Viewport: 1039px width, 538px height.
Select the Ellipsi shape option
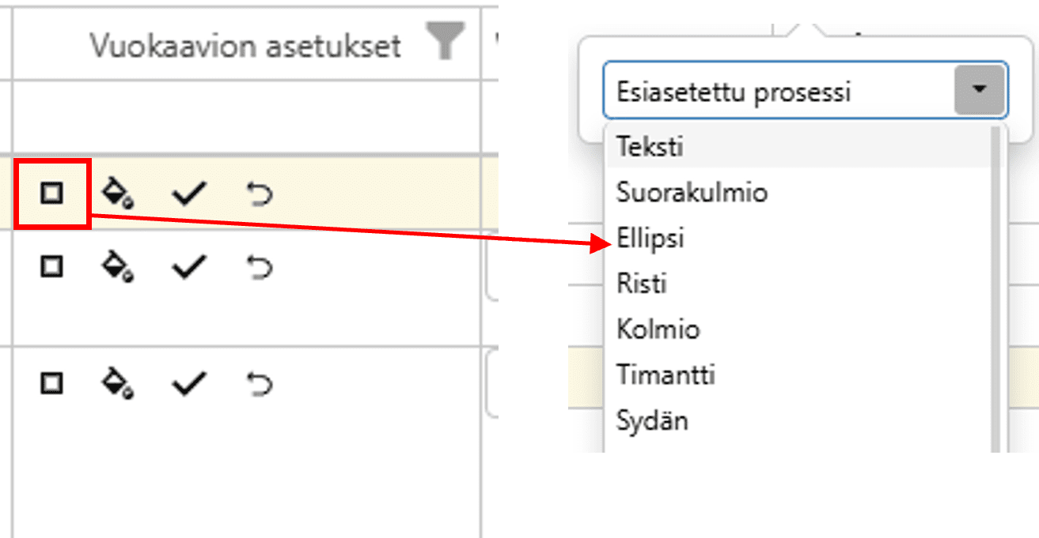(650, 238)
